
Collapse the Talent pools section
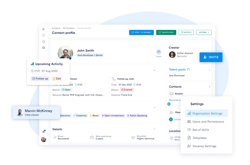point(210,70)
